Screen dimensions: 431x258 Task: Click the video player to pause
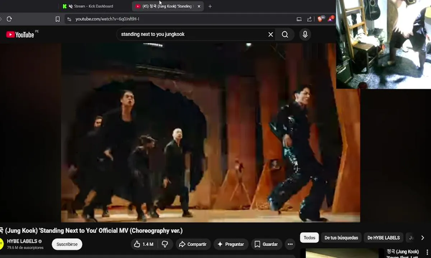point(210,133)
